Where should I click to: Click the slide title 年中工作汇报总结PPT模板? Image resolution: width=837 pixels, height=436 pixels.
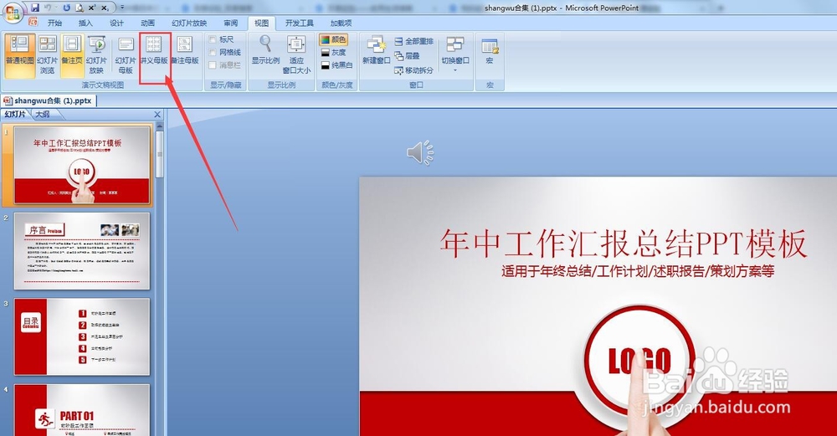pyautogui.click(x=623, y=243)
